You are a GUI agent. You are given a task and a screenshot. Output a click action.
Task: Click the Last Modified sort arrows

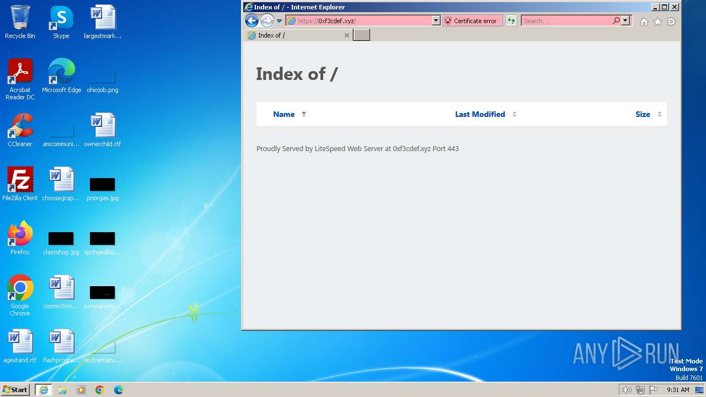(514, 114)
